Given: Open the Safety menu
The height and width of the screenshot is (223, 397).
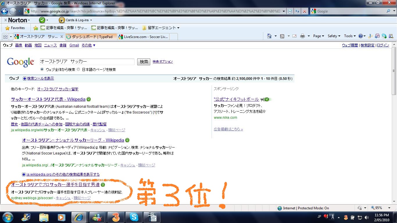Looking at the screenshot, I should [334, 36].
